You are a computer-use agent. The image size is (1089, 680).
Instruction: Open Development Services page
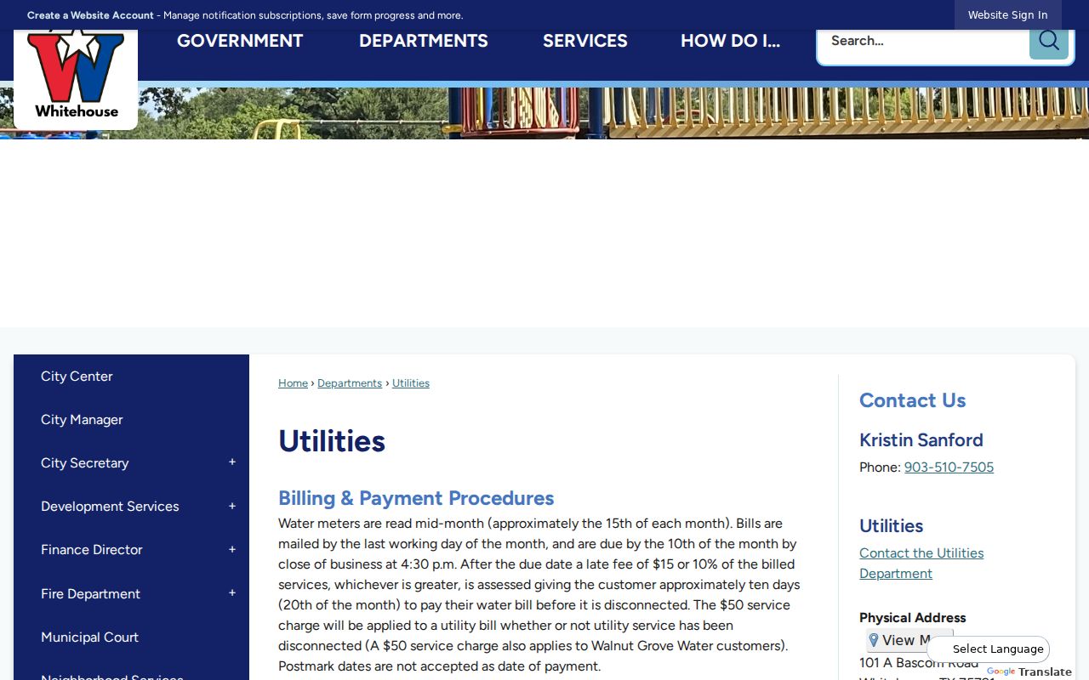click(110, 507)
